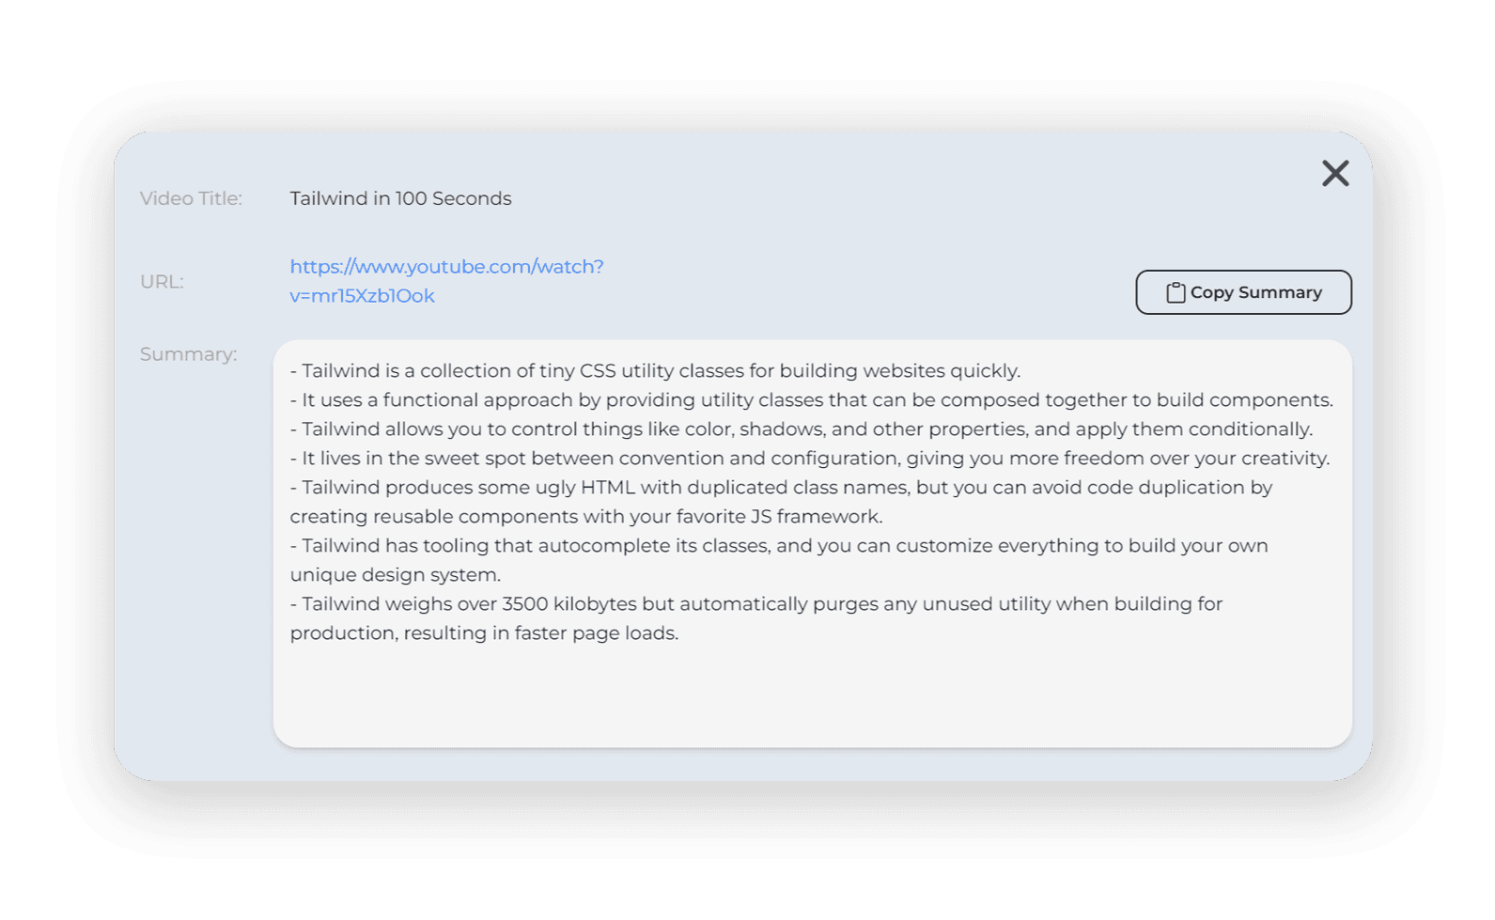This screenshot has width=1495, height=920.
Task: Click the line mentioning a functional approach
Action: [811, 400]
